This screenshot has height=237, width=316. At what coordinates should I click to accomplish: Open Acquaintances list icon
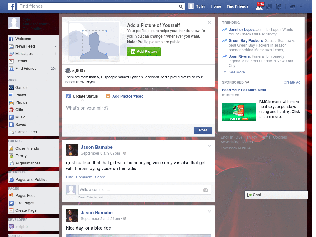[11, 163]
